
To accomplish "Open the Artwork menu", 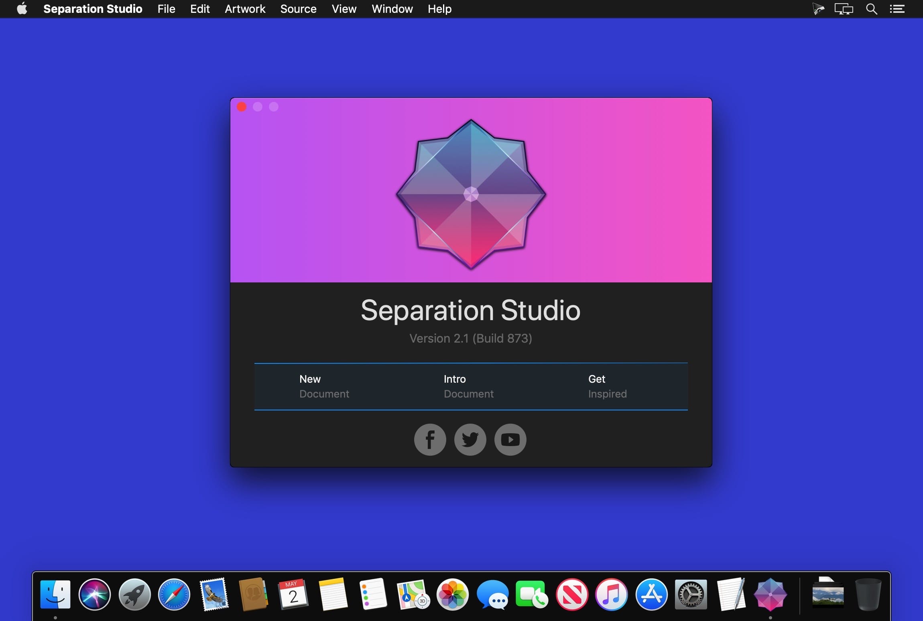I will (245, 9).
